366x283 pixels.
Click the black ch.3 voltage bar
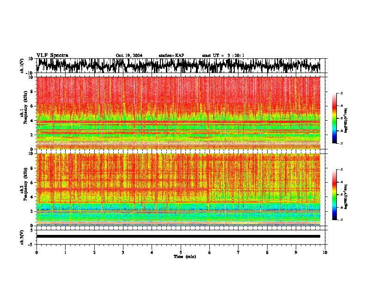click(178, 236)
